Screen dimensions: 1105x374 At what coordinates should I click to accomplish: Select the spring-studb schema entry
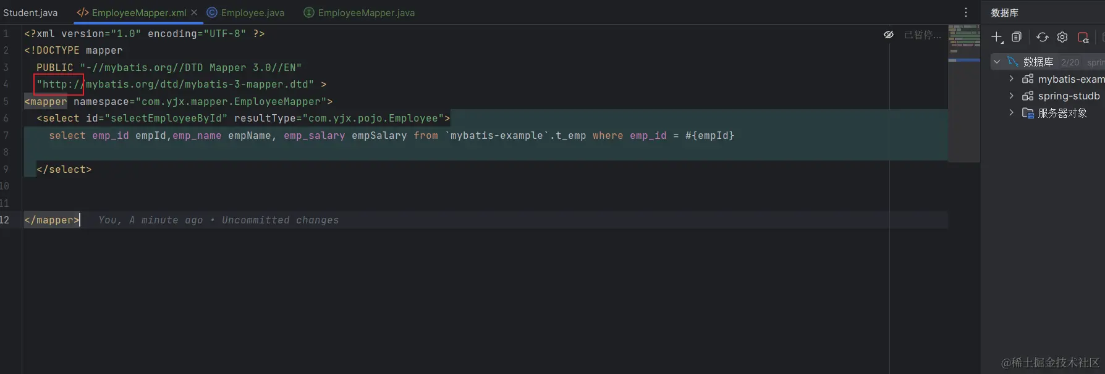click(1069, 96)
